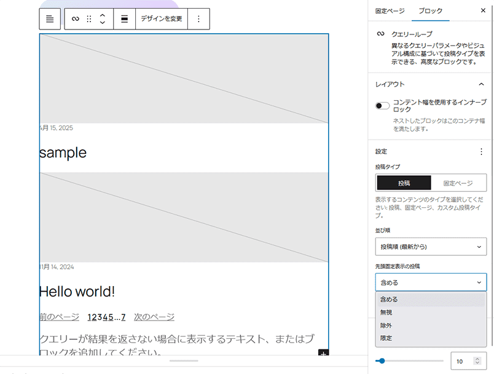494x374 pixels.
Task: Move block down with the down arrow
Action: pyautogui.click(x=103, y=23)
